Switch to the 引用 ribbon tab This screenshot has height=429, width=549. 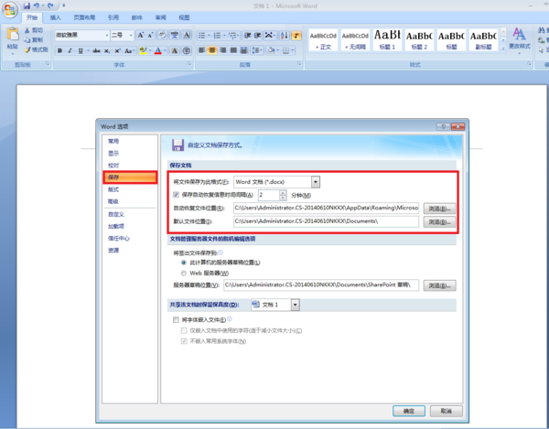113,17
